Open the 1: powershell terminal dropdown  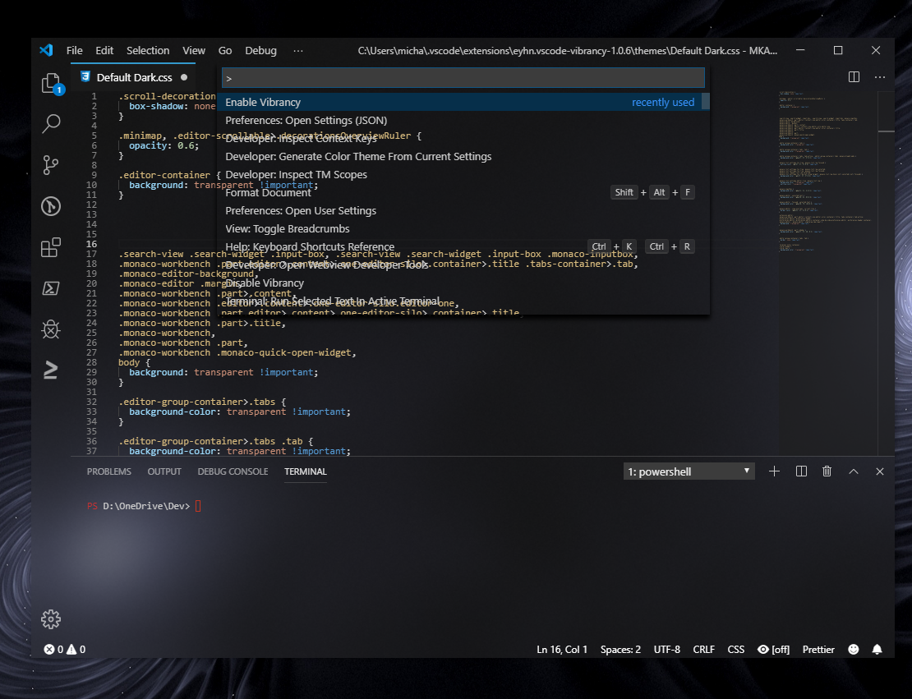coord(689,471)
